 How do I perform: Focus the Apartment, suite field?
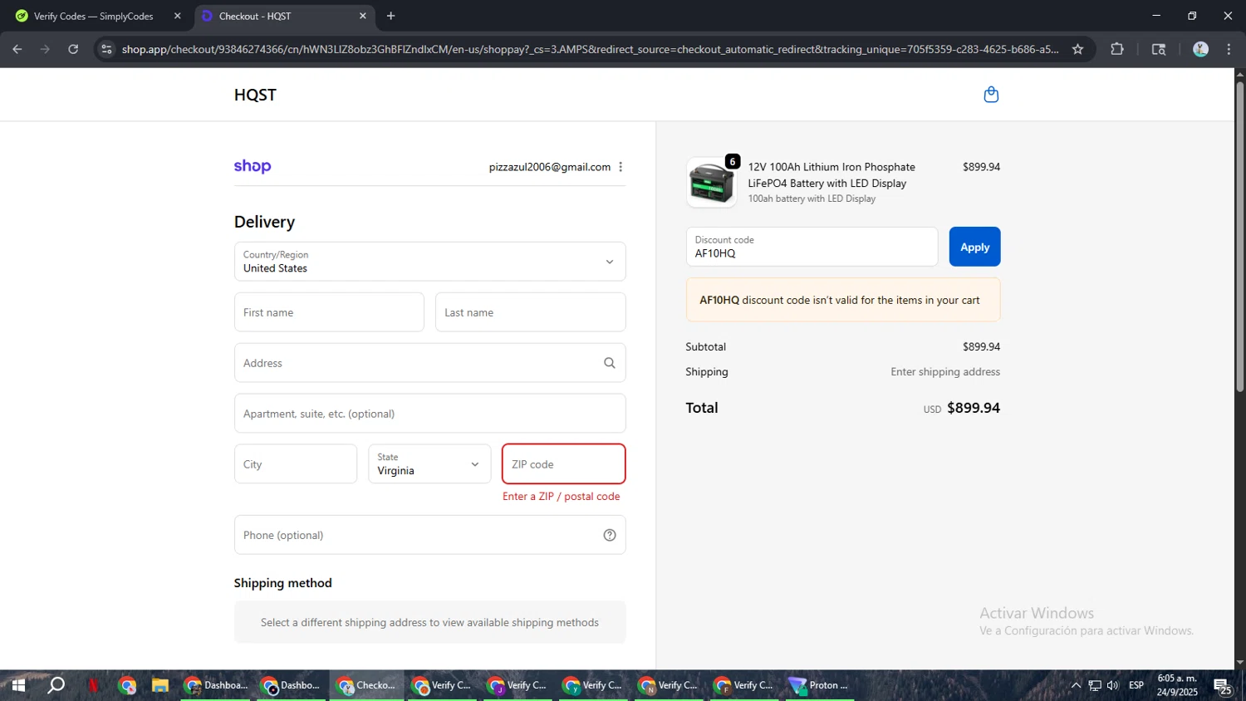point(429,414)
